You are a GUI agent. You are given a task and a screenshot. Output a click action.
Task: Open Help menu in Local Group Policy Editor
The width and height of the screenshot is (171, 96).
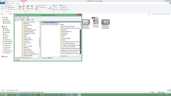(28, 17)
